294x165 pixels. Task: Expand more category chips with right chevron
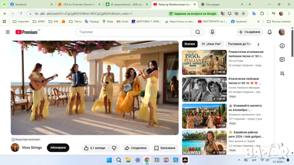(x=258, y=44)
